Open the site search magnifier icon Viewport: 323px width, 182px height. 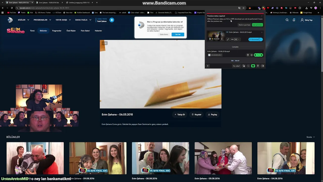[287, 20]
